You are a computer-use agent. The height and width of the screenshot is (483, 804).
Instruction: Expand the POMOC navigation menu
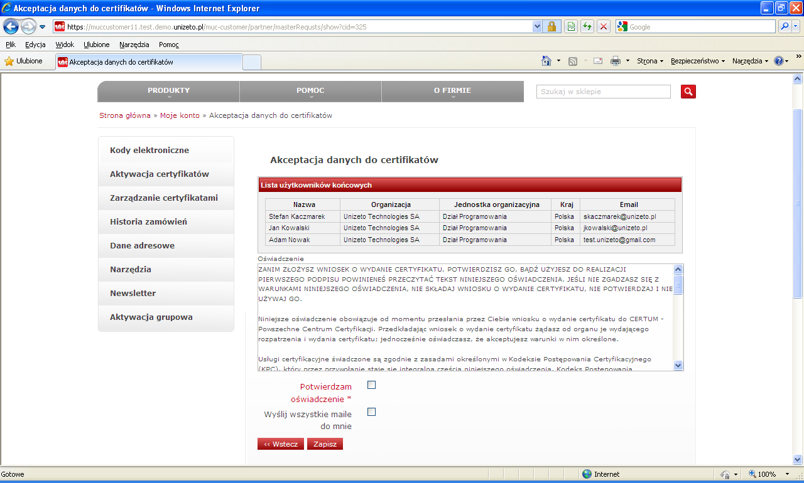pos(310,92)
